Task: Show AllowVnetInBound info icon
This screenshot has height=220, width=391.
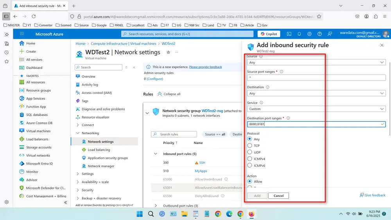Action: 226,179
